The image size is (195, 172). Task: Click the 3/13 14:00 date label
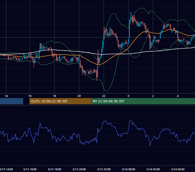6,169
